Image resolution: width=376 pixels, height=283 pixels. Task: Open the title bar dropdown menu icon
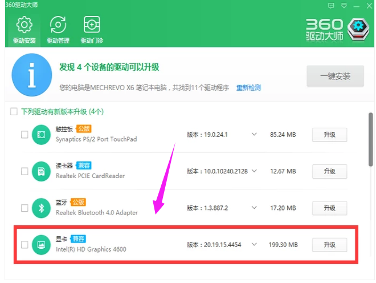tap(344, 6)
